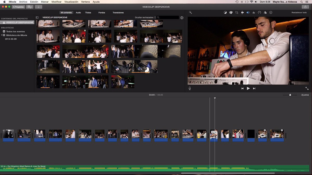The image size is (312, 175).
Task: Show the clip information inspector
Action: click(x=271, y=12)
